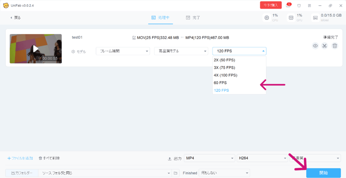Click the GPU usage icon
Screen dimensions: 346x178
click(x=291, y=18)
